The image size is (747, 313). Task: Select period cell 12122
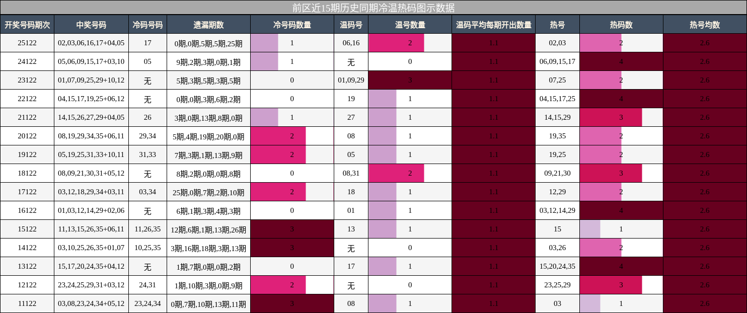27,285
